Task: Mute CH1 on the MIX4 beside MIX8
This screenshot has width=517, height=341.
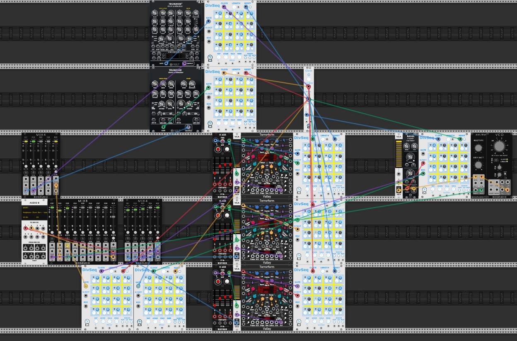Action: pyautogui.click(x=128, y=233)
